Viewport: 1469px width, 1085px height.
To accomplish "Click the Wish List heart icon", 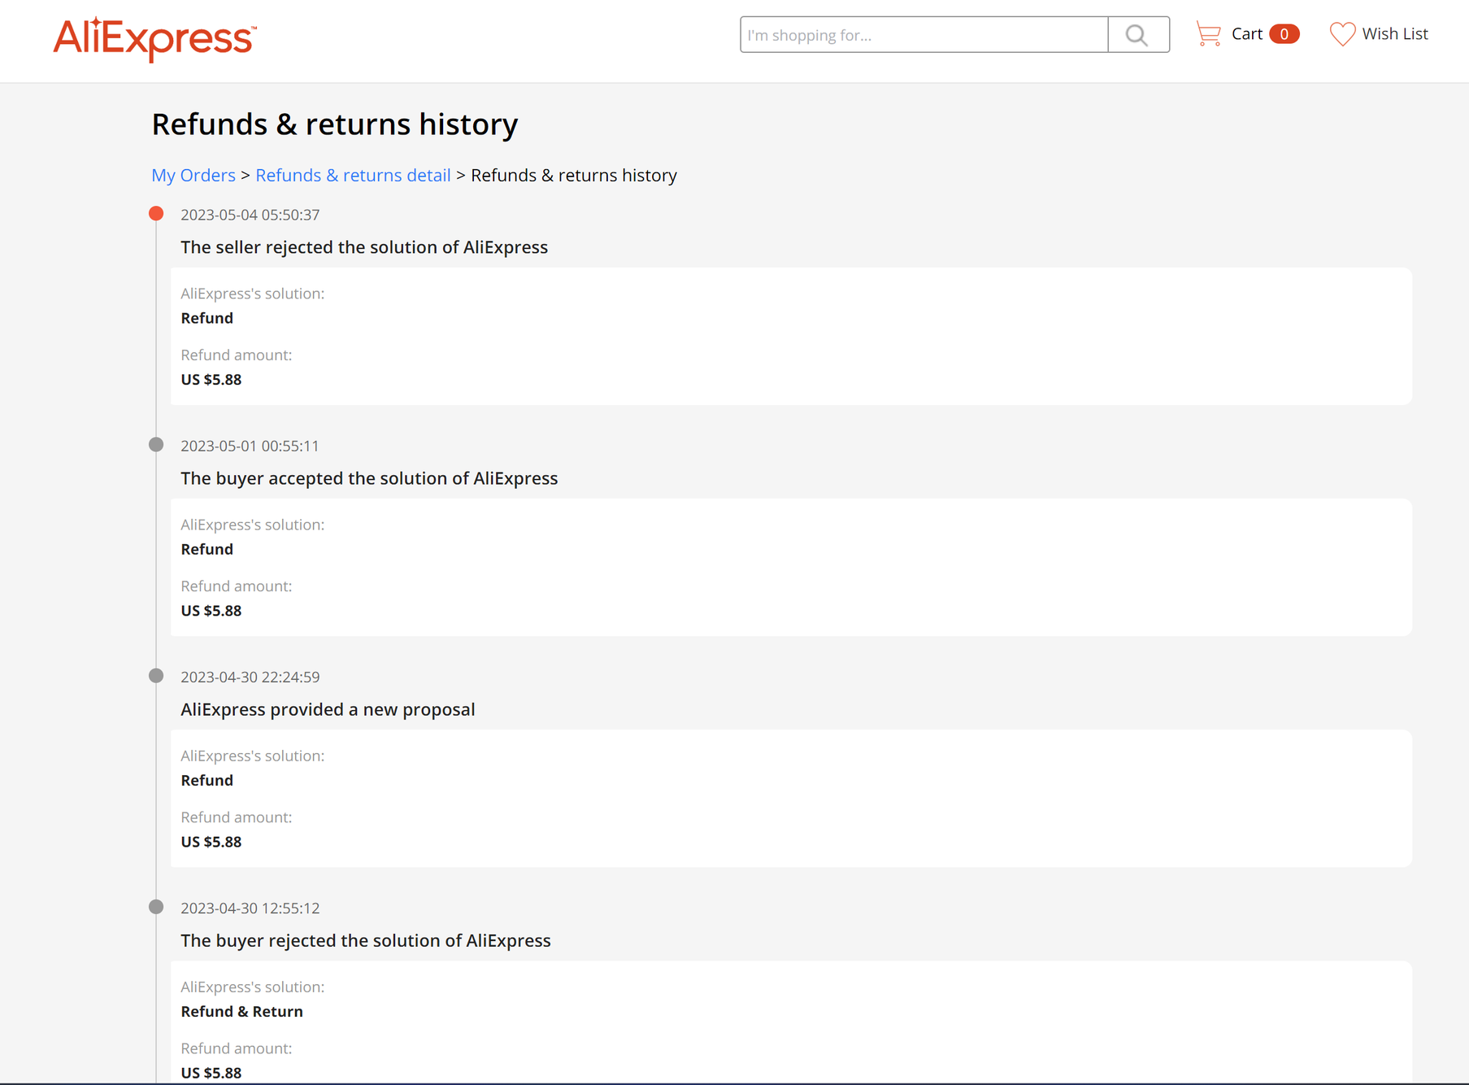I will click(1342, 34).
